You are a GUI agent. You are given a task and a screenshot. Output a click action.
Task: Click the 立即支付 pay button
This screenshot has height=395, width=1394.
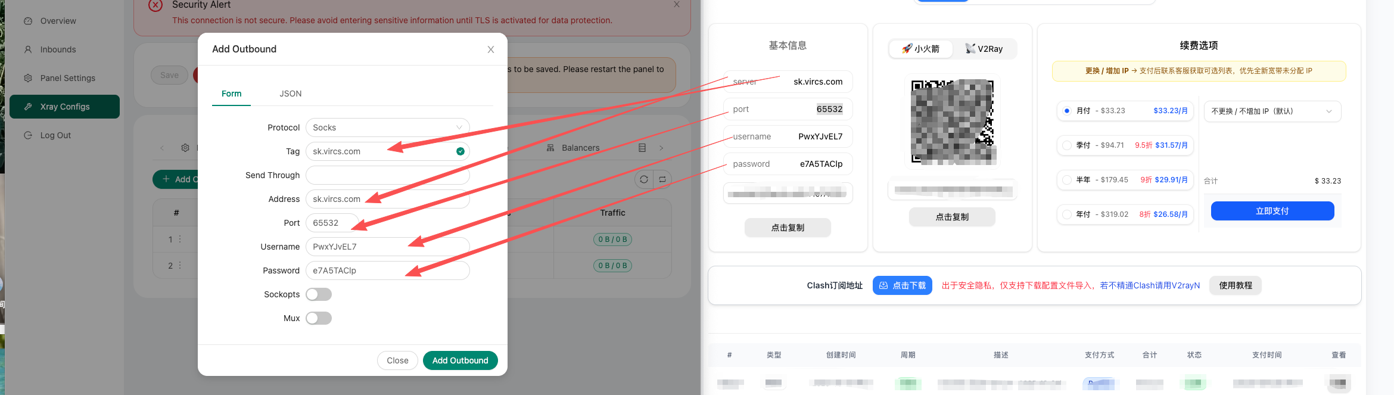tap(1272, 211)
